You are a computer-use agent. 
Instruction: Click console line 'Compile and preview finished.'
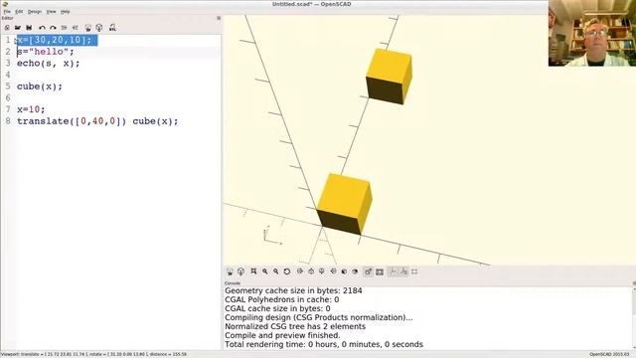click(282, 335)
